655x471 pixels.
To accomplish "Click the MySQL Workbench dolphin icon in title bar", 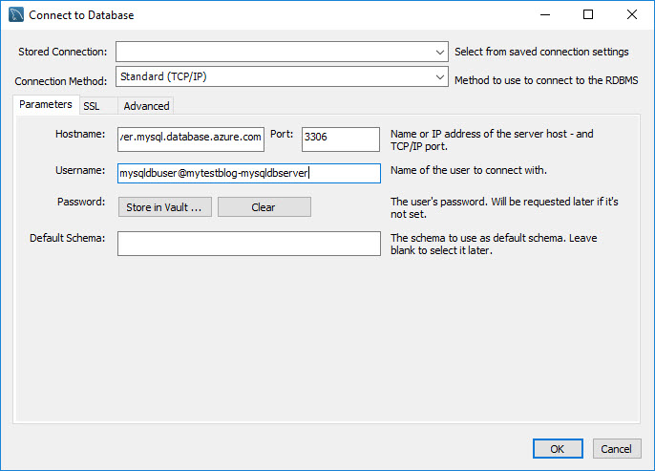I will point(15,15).
